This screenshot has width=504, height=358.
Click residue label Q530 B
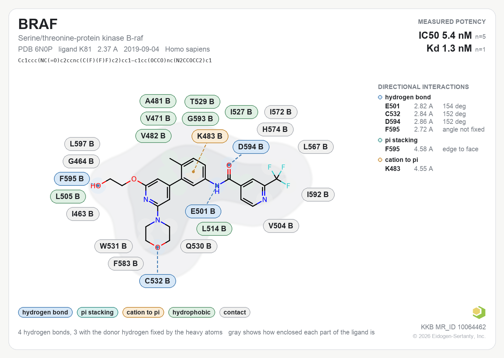pyautogui.click(x=199, y=246)
